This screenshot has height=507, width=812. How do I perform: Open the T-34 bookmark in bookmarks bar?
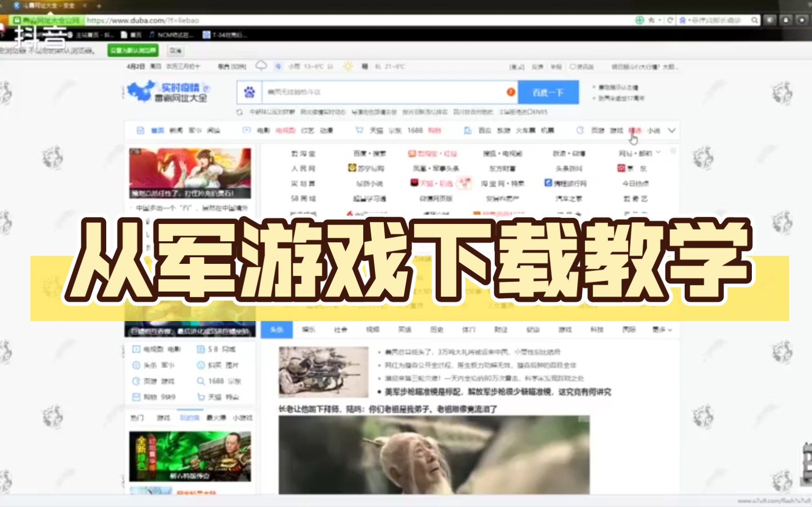click(225, 35)
